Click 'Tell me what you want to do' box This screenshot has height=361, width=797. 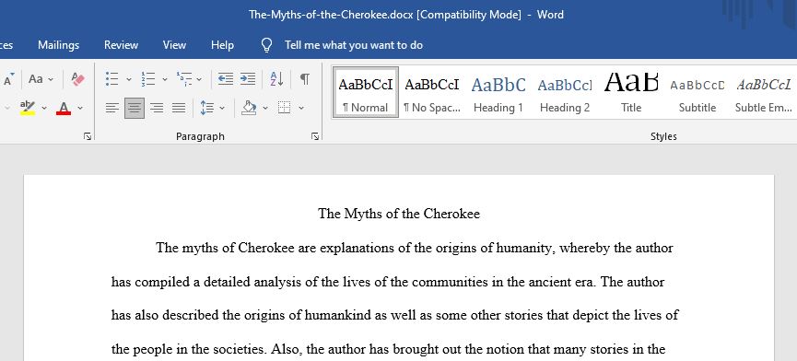click(x=354, y=45)
